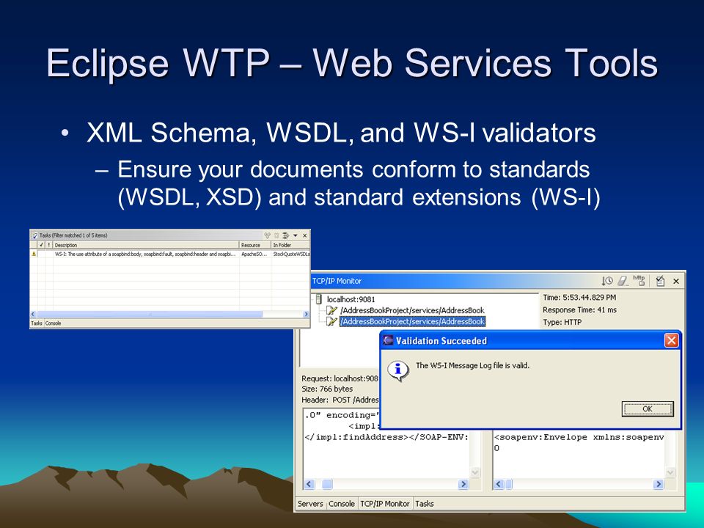Viewport: 704px width, 528px height.
Task: Click the localhost:9081 server icon
Action: coord(318,299)
